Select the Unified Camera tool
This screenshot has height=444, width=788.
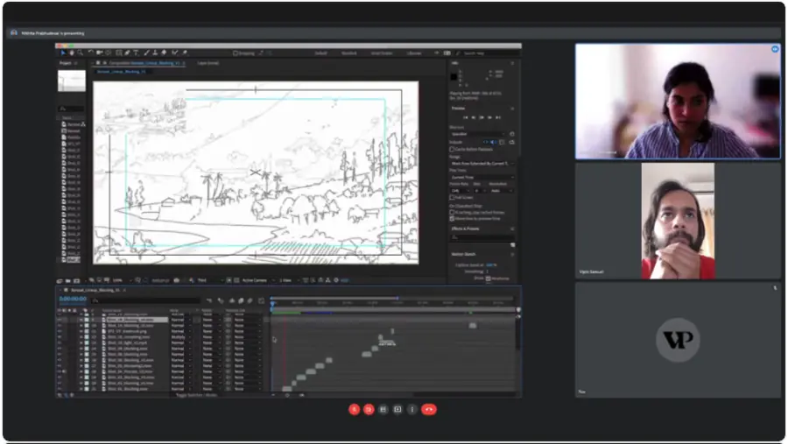tap(100, 53)
